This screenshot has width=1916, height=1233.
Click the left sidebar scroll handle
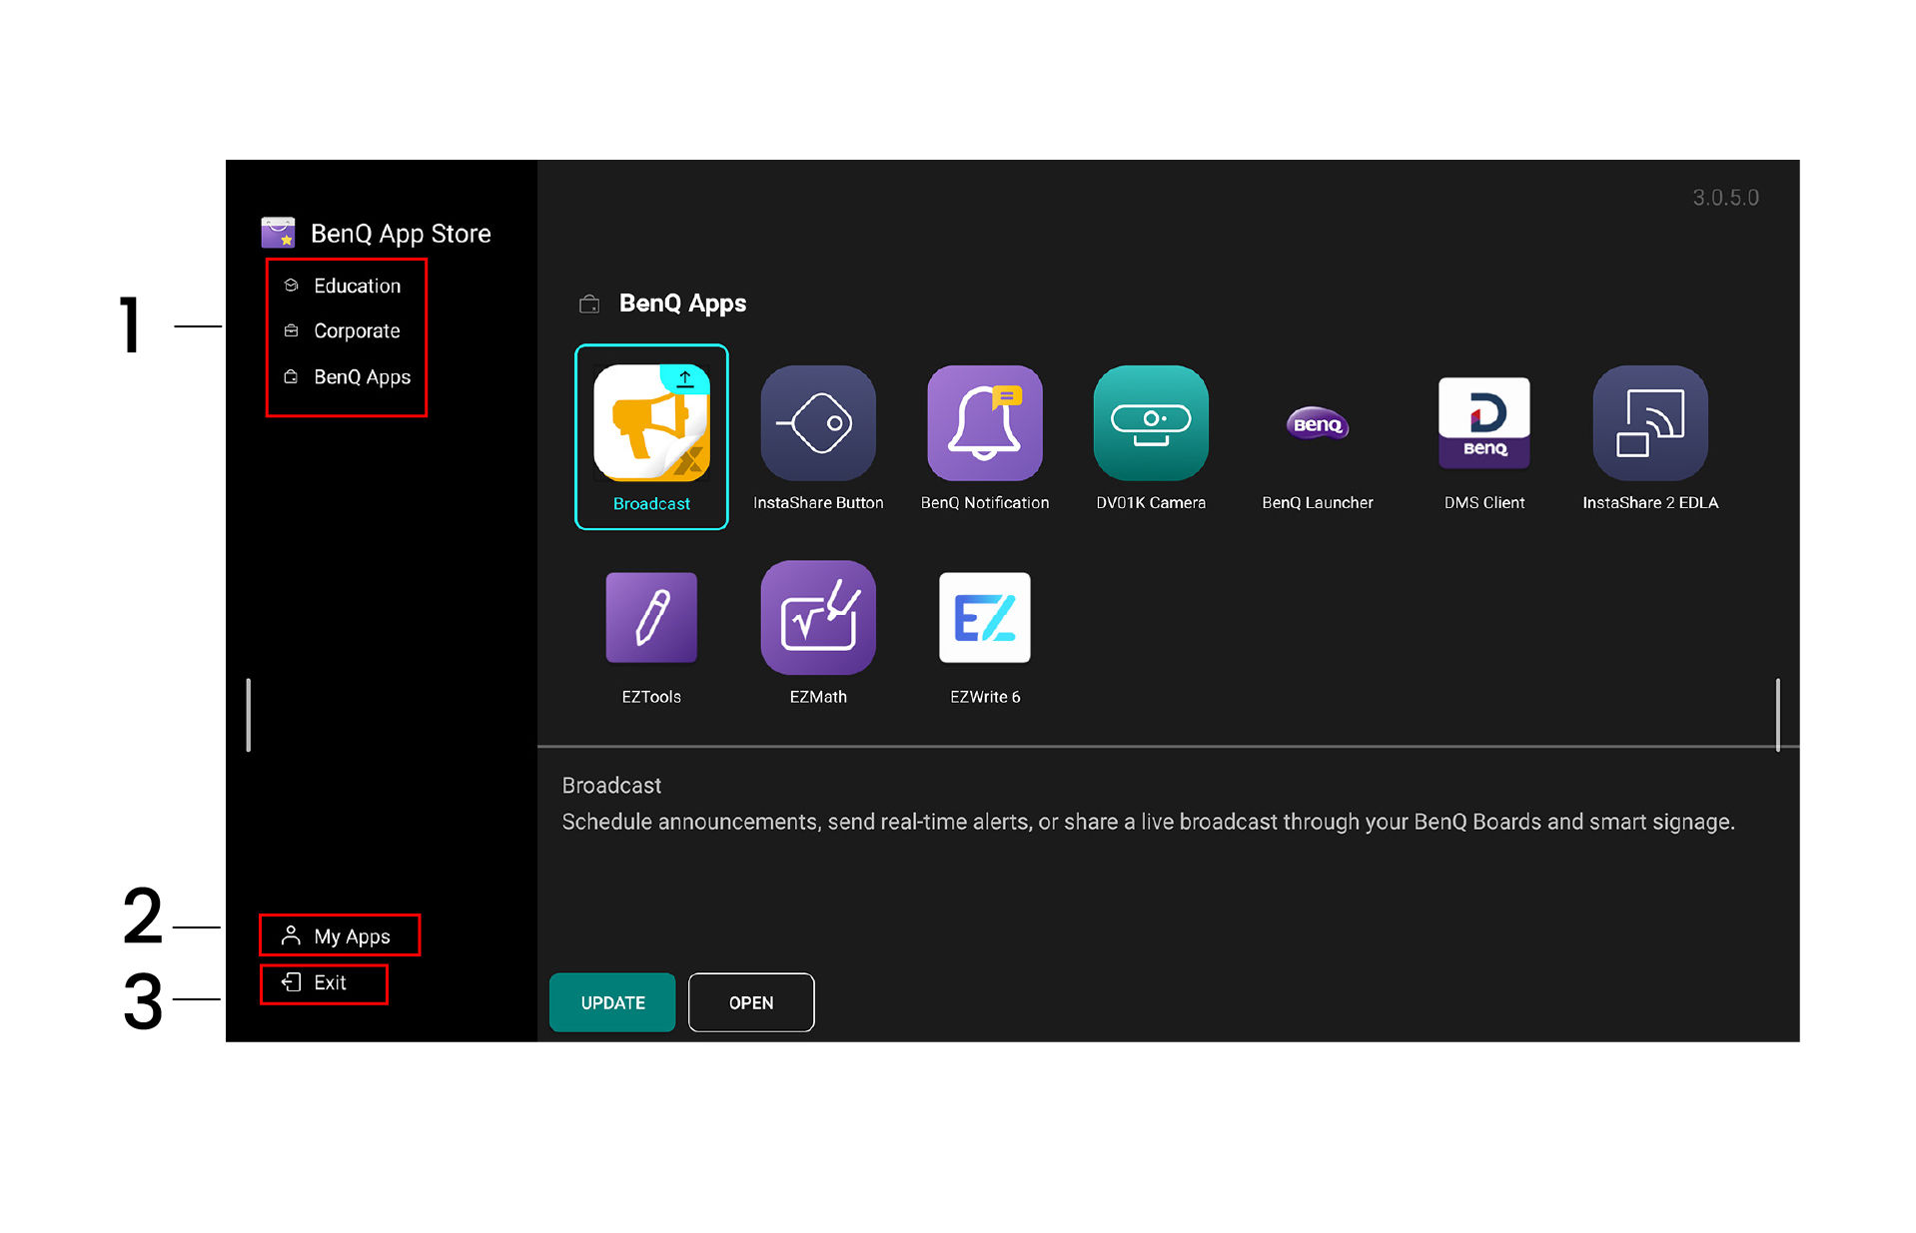click(248, 715)
